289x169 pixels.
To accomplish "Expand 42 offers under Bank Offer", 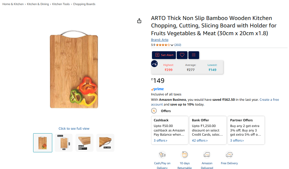I will pos(200,140).
